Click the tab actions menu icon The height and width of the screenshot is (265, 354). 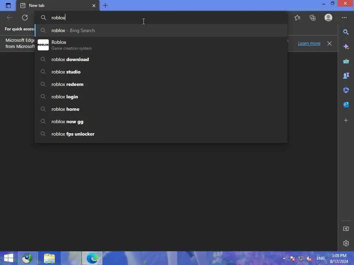[8, 6]
